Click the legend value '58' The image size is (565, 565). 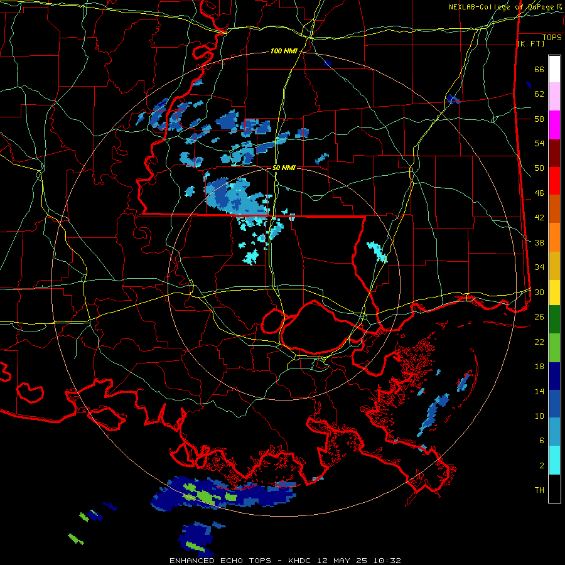(539, 119)
